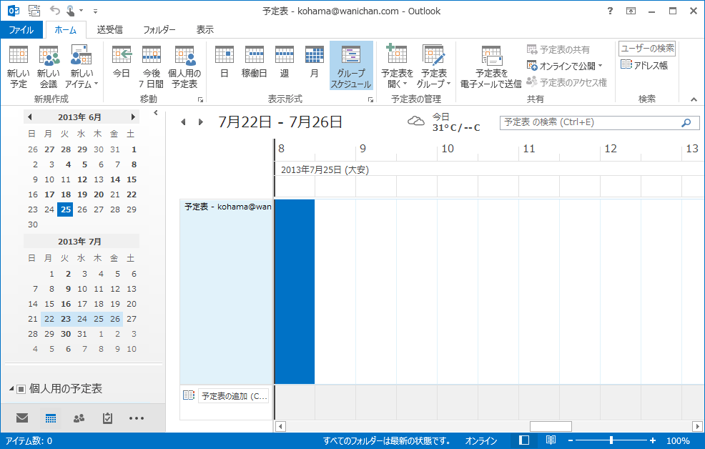Select June 25 in mini calendar
The height and width of the screenshot is (449, 705).
point(65,209)
